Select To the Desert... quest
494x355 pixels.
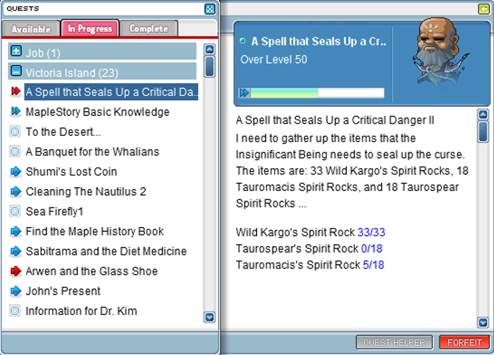pos(63,132)
